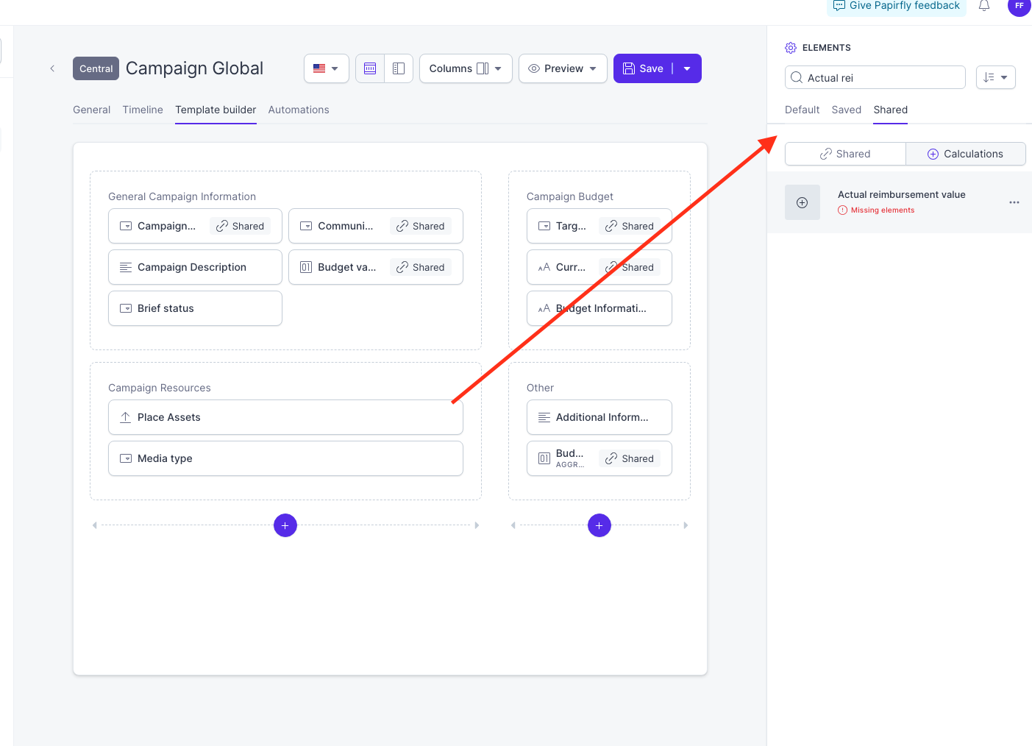Click the Shared badge on Campaign... element
The width and height of the screenshot is (1032, 746).
point(240,226)
